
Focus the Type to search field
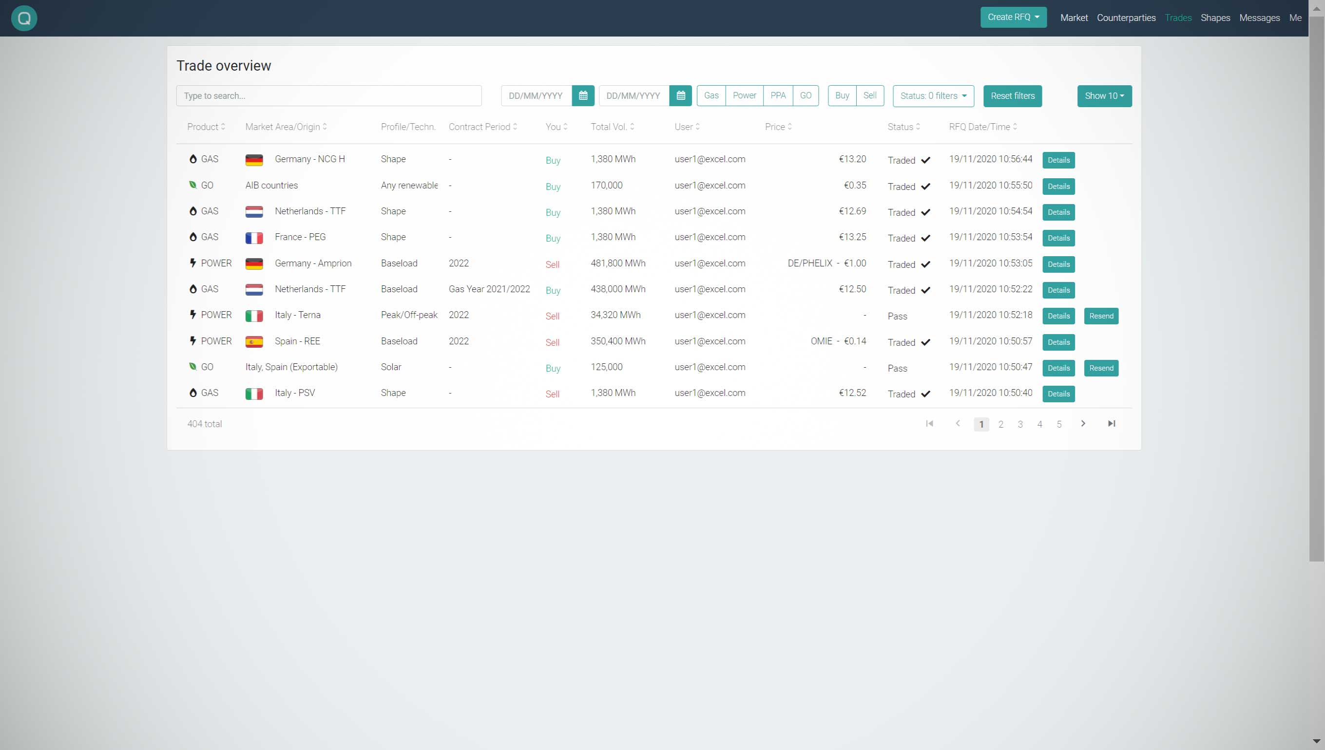click(329, 96)
